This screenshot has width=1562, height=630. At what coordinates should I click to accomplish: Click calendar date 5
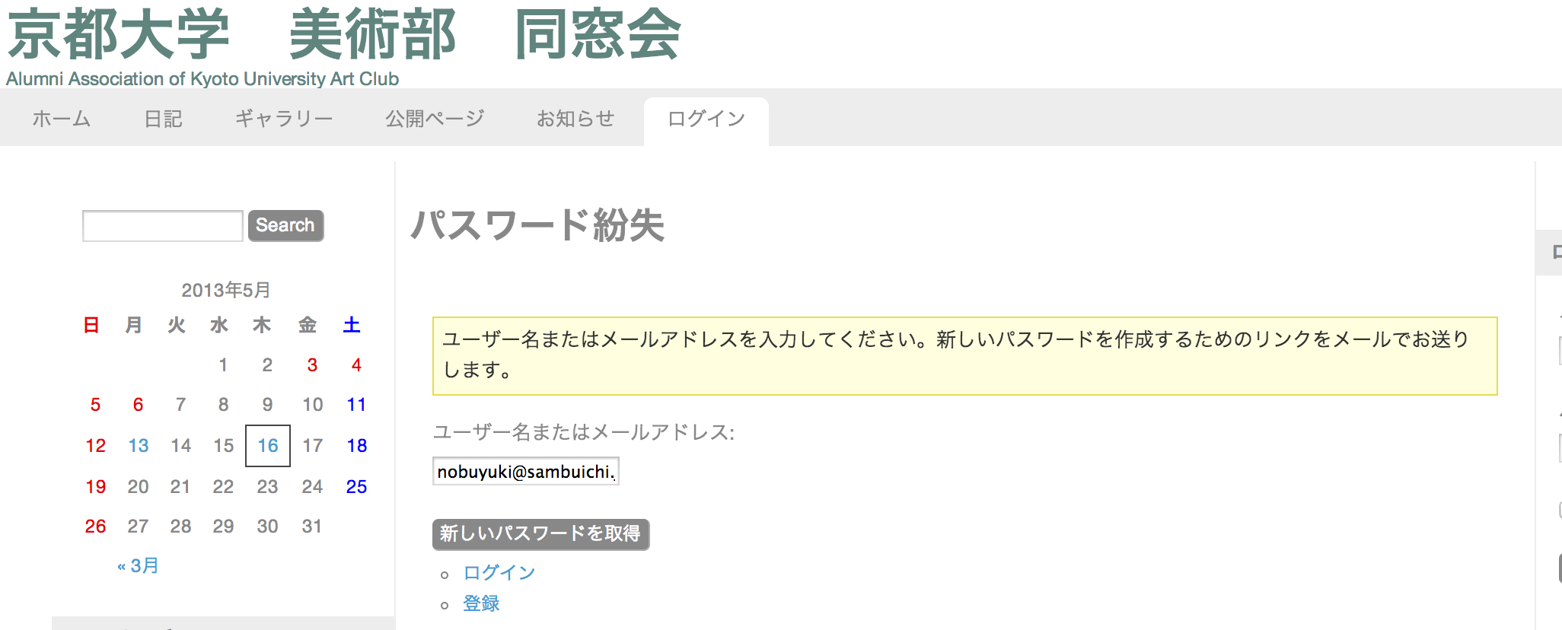pyautogui.click(x=95, y=404)
